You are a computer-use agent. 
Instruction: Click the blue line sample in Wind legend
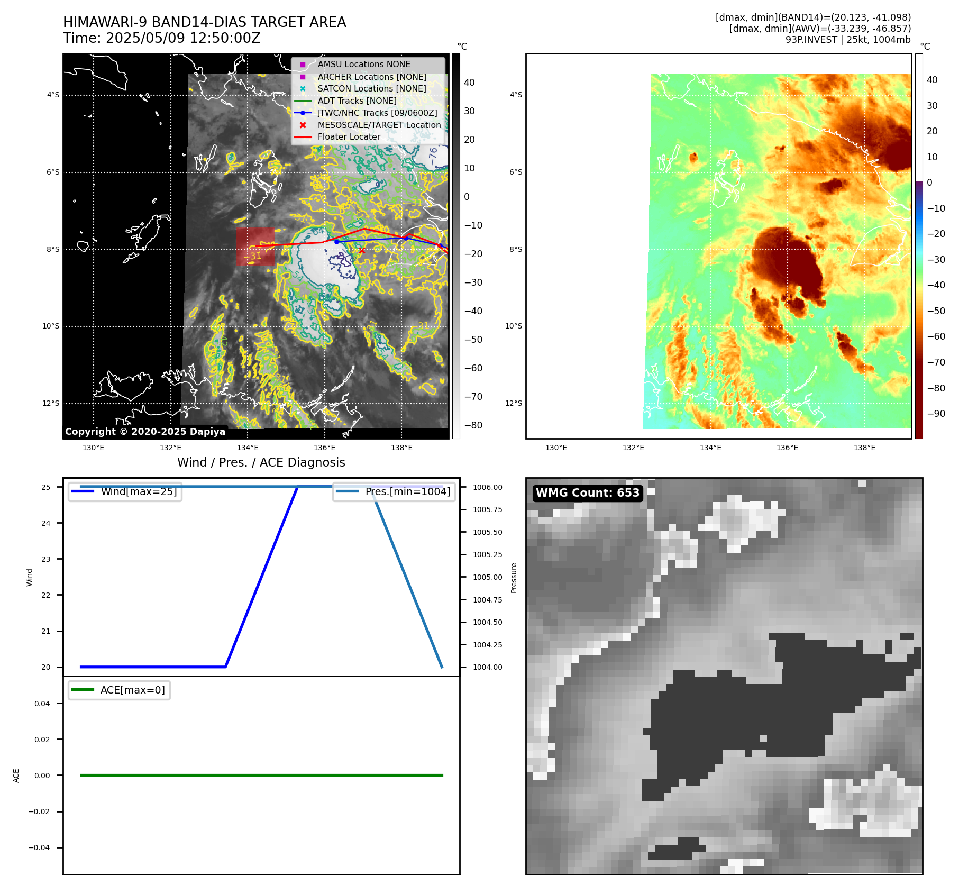(x=83, y=491)
